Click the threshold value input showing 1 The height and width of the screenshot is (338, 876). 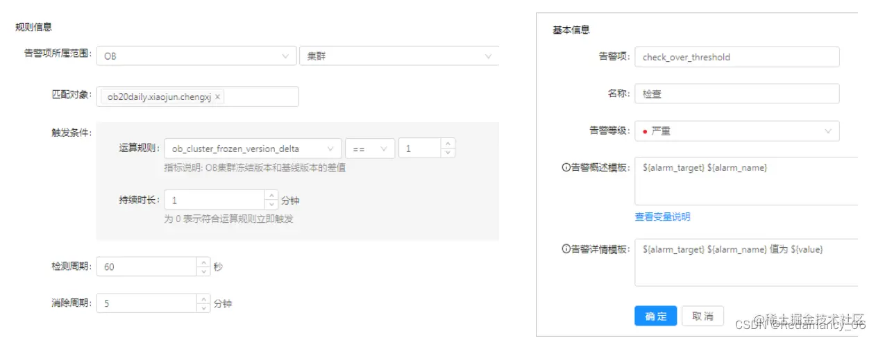coord(420,149)
